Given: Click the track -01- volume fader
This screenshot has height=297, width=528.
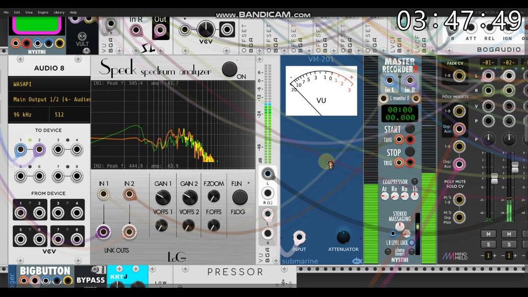Looking at the screenshot, I should (494, 178).
